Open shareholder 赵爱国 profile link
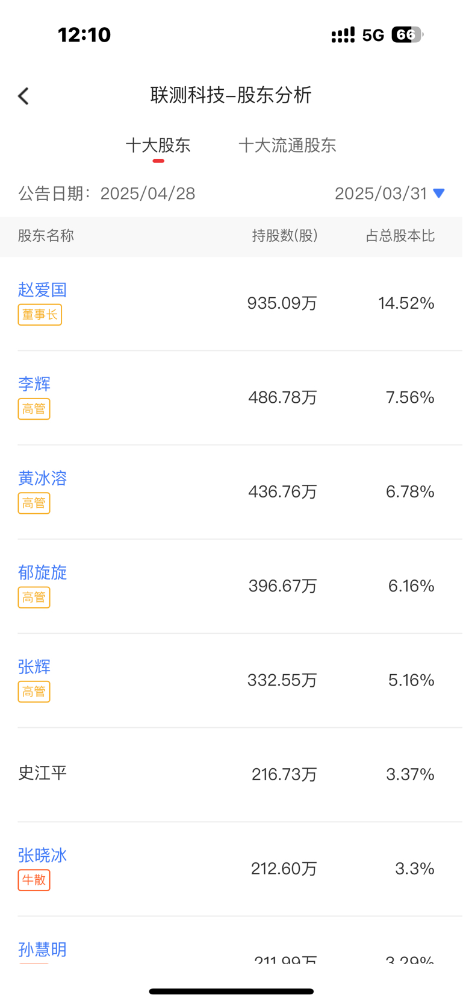Screen dimensions: 463x1004 coord(42,289)
